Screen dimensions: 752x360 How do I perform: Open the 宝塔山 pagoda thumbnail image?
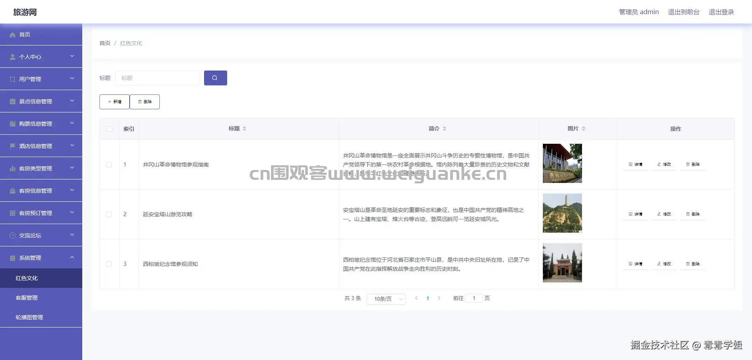click(562, 213)
